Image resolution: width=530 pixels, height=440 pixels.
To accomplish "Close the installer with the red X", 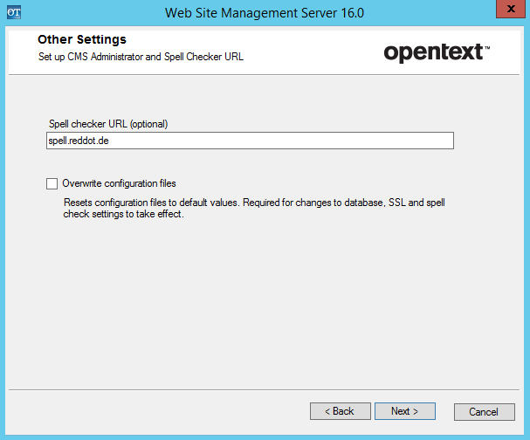I will 511,9.
